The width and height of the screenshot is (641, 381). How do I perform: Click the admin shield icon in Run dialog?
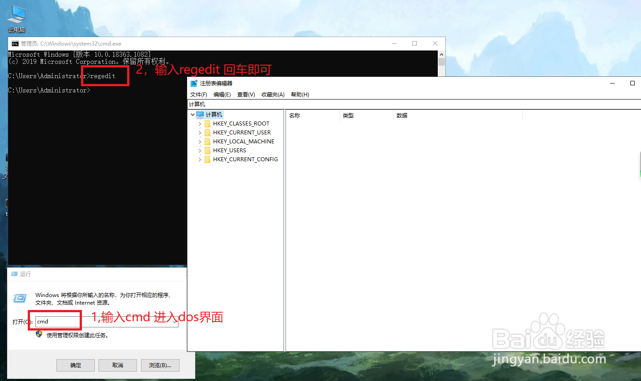(39, 334)
